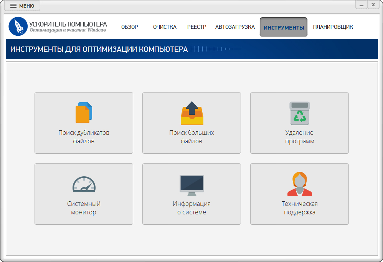
Task: Click the support operator person icon
Action: pos(299,184)
